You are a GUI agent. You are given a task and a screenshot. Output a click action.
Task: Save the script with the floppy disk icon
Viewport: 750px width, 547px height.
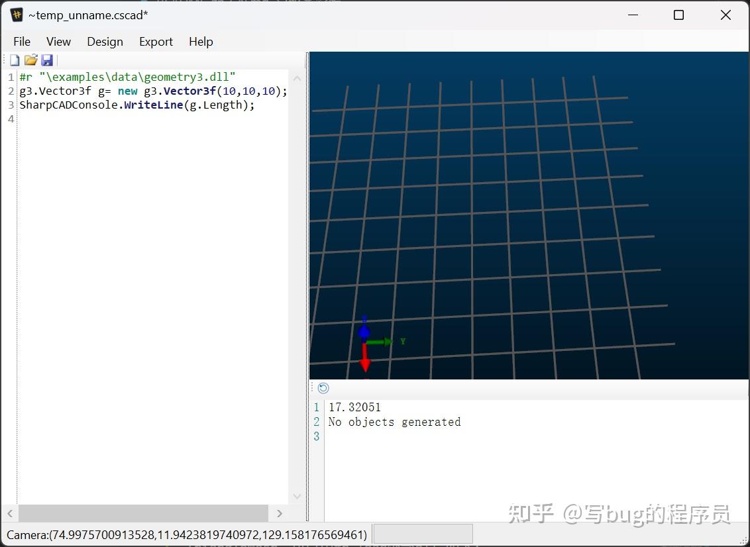(46, 60)
